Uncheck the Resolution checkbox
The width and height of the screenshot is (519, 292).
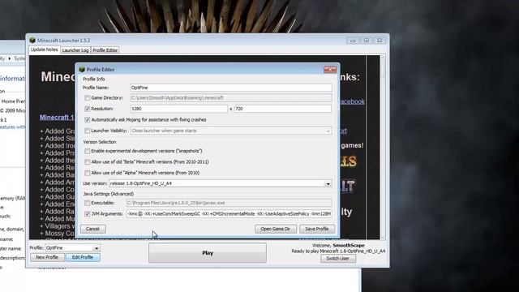[87, 109]
